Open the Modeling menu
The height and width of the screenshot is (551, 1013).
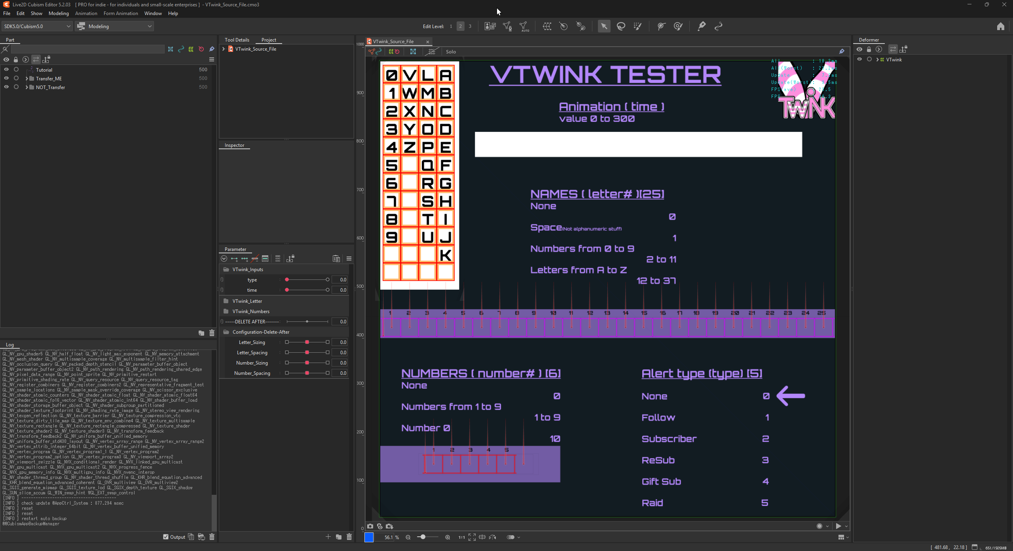59,13
